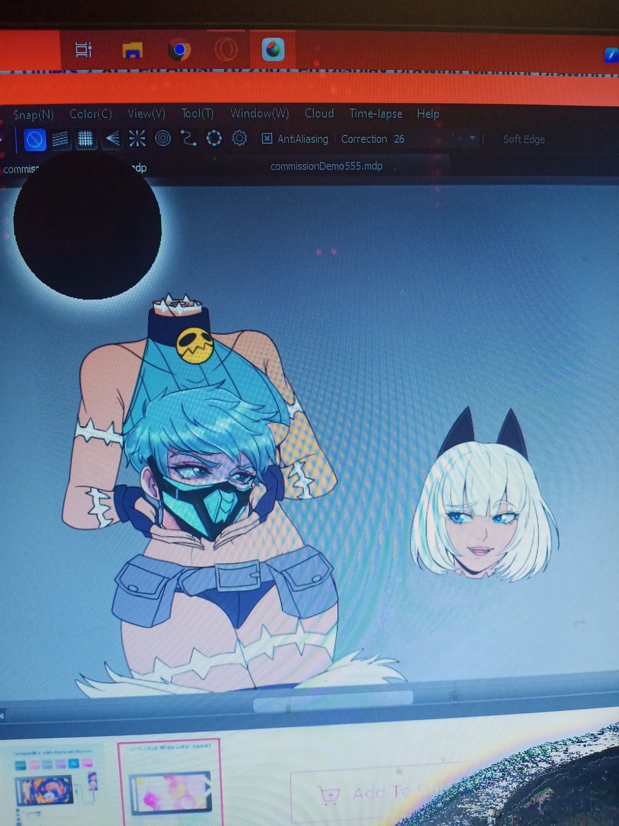
Task: Switch to the left 'commis' document tab
Action: pos(76,168)
